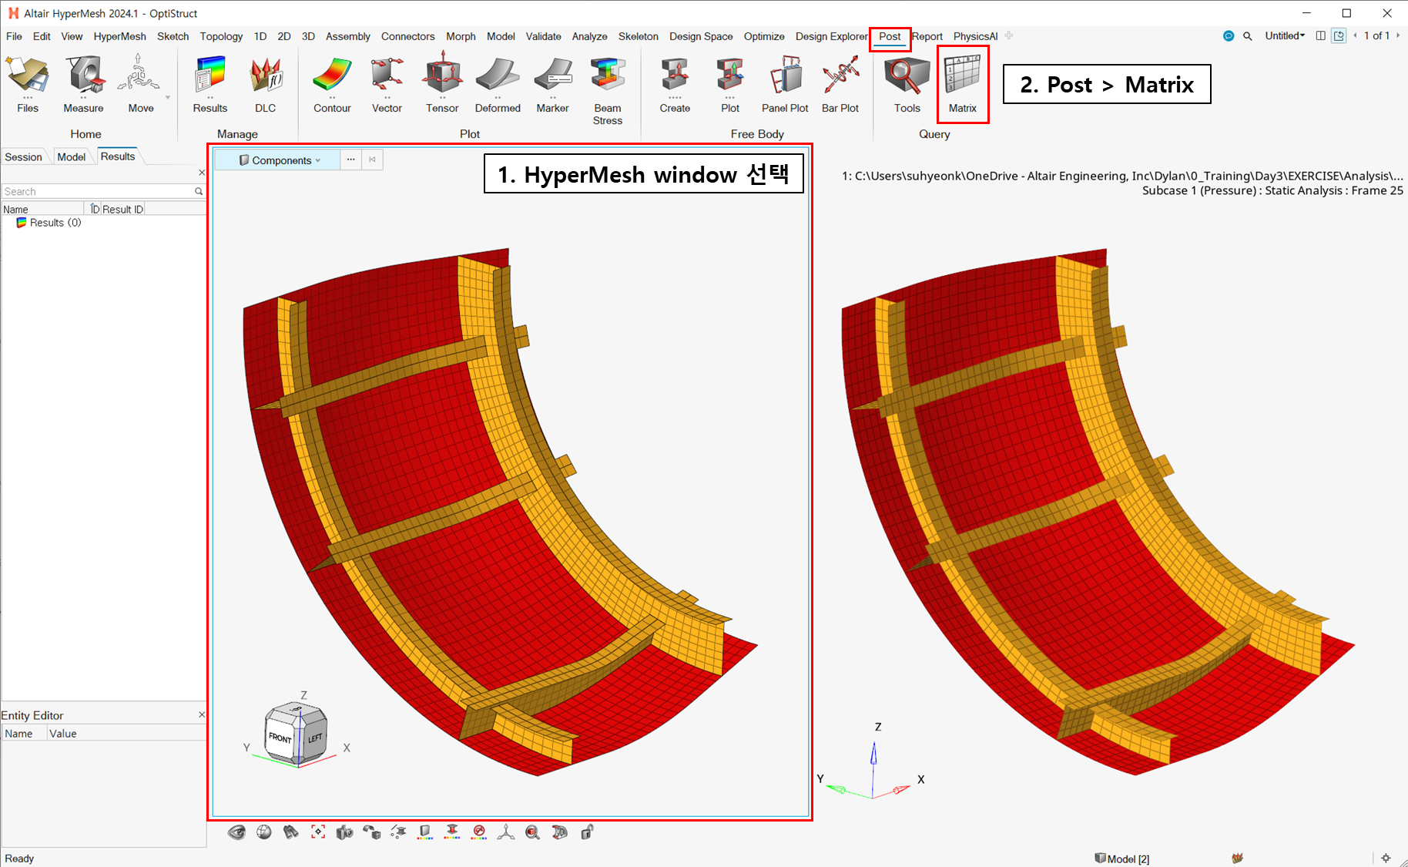Click the Results browser search field
This screenshot has width=1408, height=867.
(103, 191)
